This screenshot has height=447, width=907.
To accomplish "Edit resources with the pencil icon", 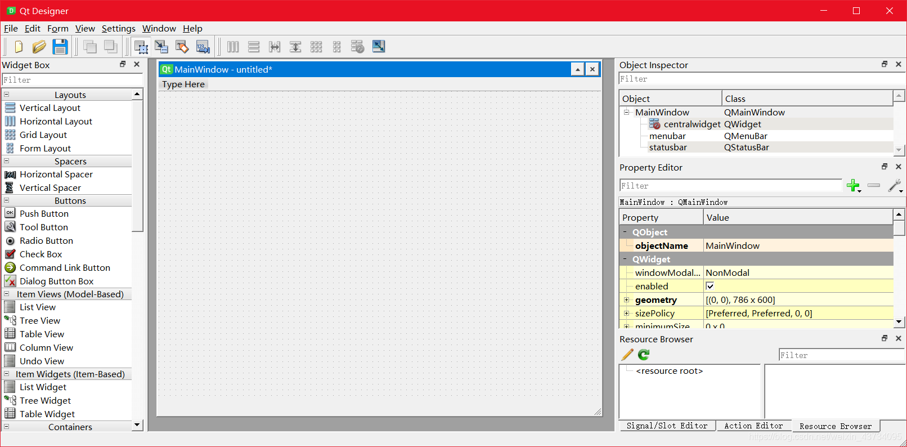I will pos(627,355).
